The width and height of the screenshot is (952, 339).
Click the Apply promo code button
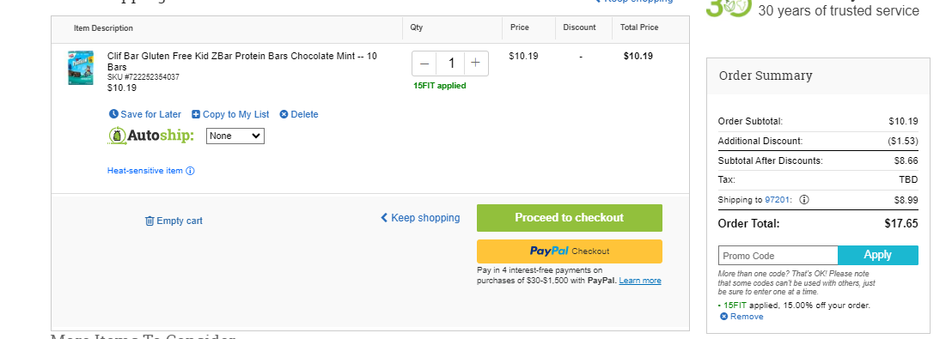[x=878, y=255]
